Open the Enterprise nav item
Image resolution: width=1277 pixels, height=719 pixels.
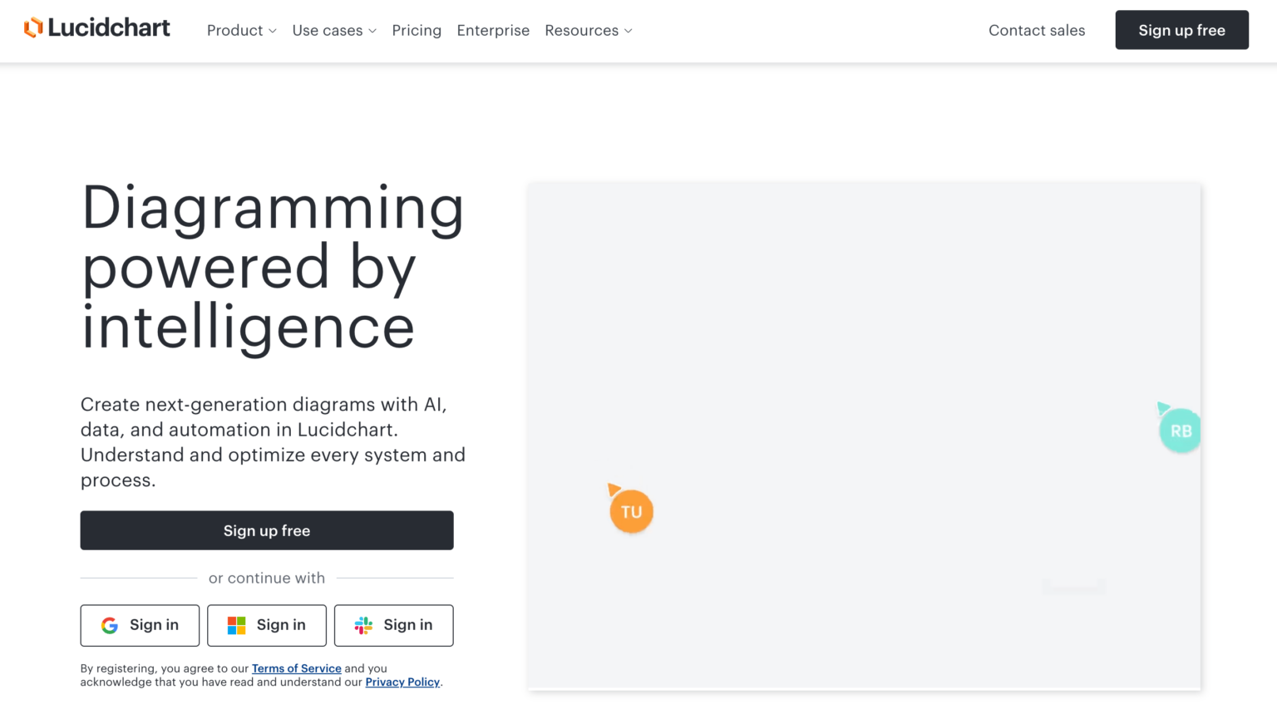point(493,31)
